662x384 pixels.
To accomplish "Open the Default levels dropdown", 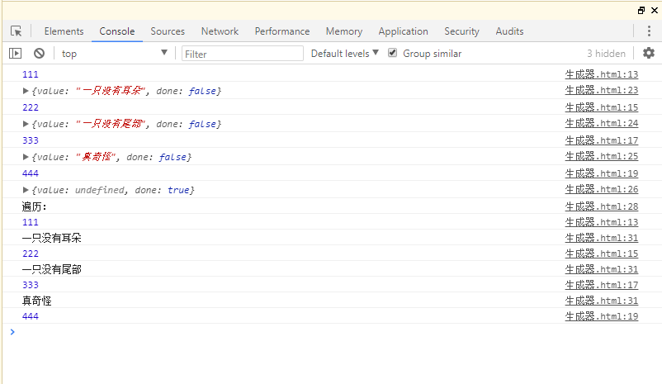I will point(345,53).
